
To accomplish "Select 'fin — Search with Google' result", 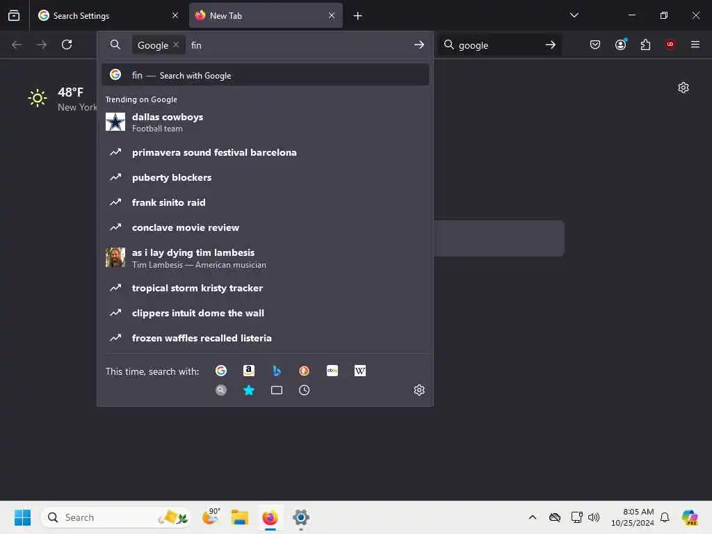I will tap(265, 75).
